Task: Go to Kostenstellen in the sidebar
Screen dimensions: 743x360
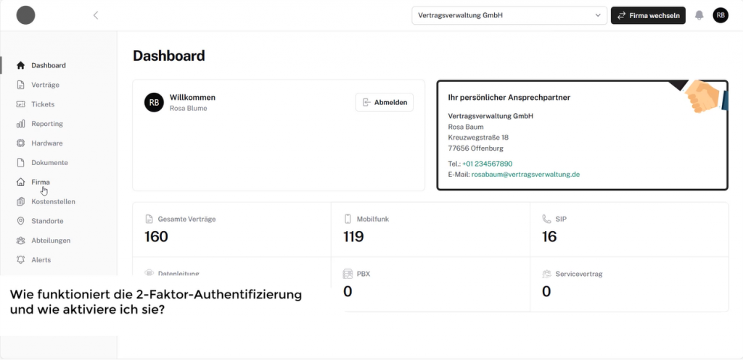Action: coord(53,201)
